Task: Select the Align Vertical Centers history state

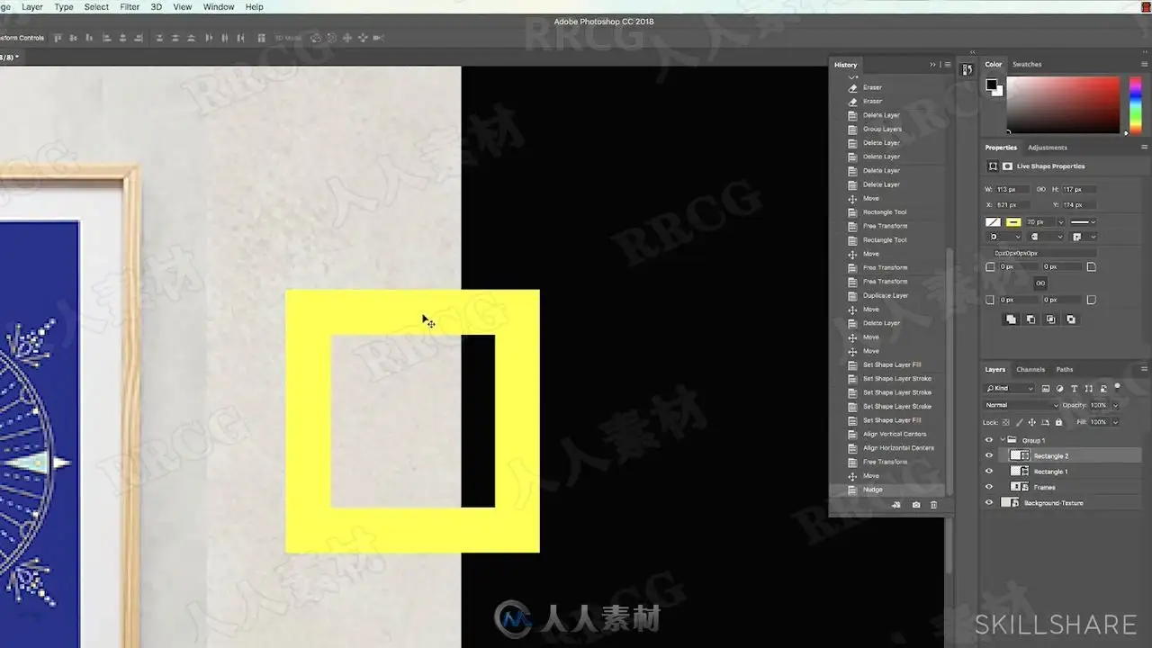Action: tap(895, 434)
